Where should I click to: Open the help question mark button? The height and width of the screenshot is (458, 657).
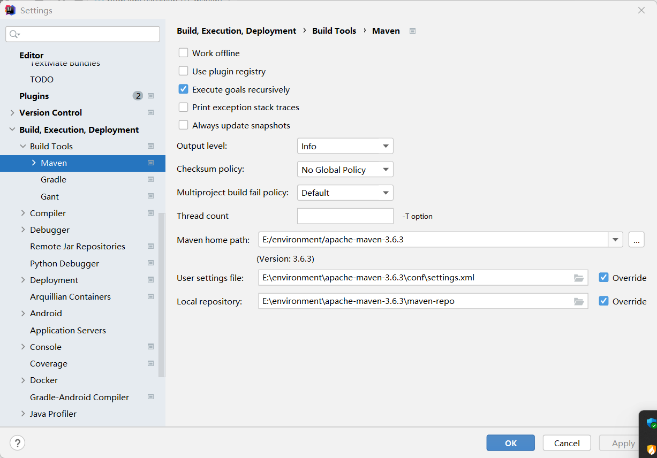(x=17, y=443)
